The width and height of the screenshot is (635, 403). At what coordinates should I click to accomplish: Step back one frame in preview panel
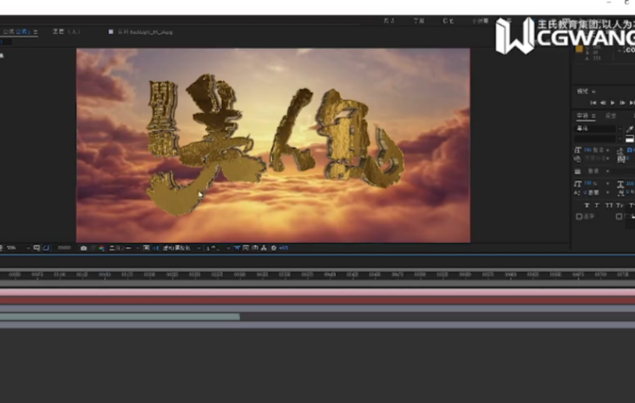[x=603, y=102]
